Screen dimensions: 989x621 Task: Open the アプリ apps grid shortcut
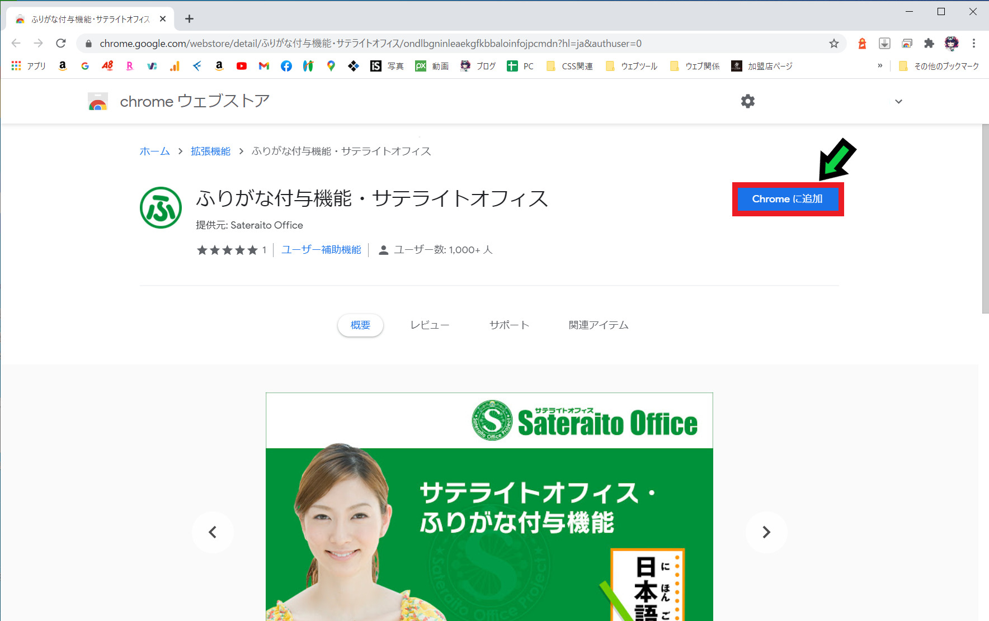[28, 66]
